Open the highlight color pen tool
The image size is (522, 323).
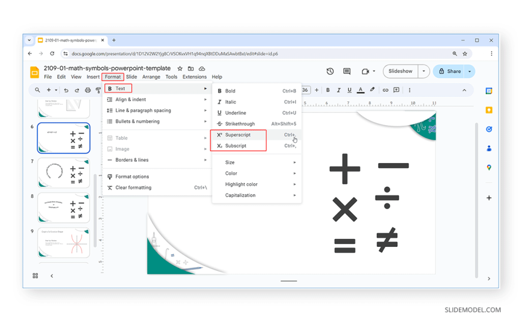click(372, 90)
